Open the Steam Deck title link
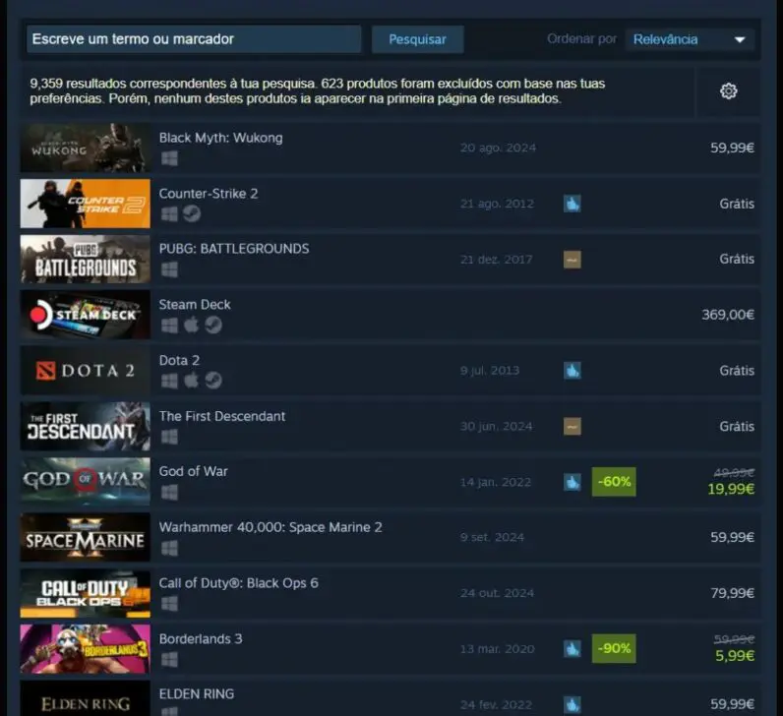 (195, 305)
